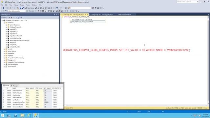Open the File menu

tap(2, 5)
